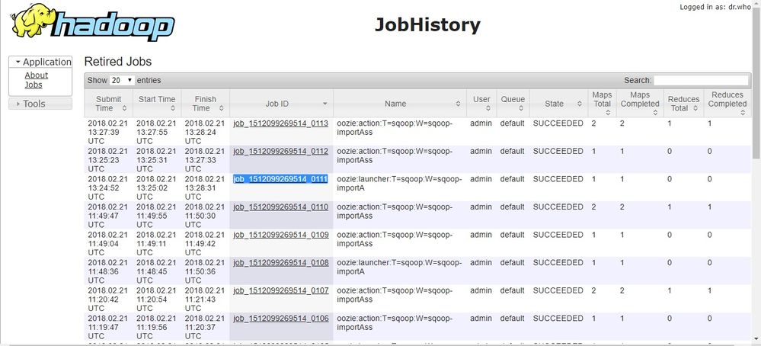Click the SUCCEEDED state of job 0107
This screenshot has height=346, width=761.
pyautogui.click(x=558, y=290)
